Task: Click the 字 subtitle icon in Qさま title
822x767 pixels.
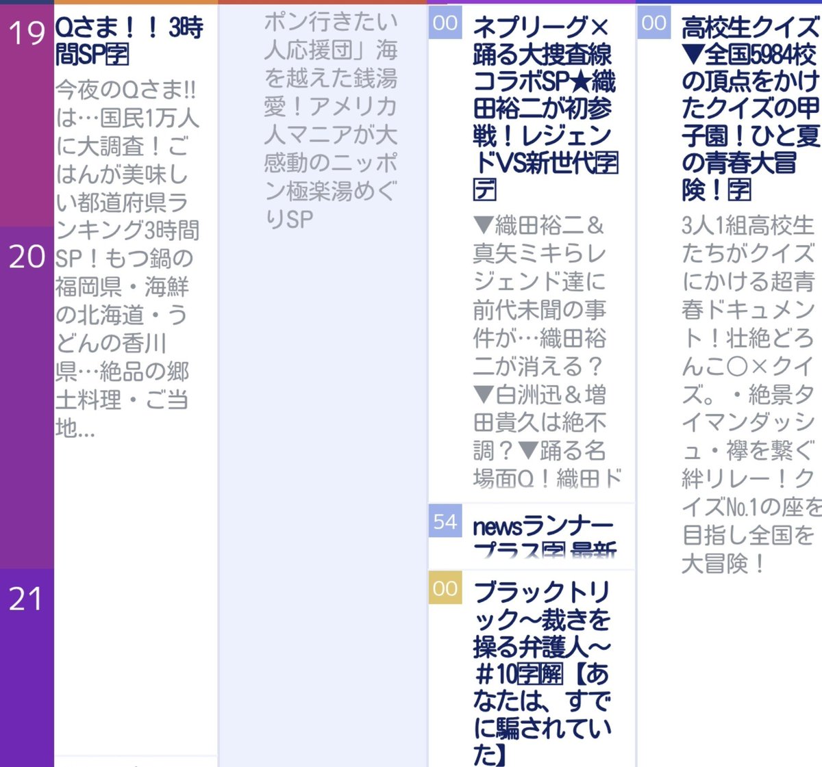Action: tap(118, 55)
